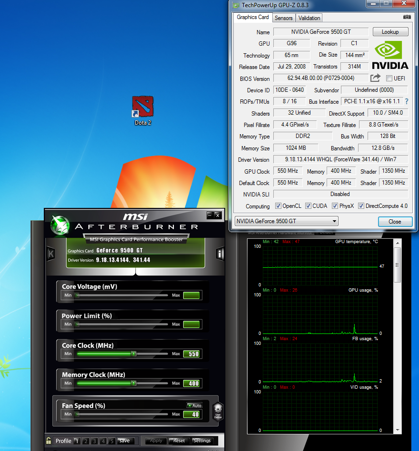The height and width of the screenshot is (451, 419).
Task: Click the GPU temperature graph
Action: coord(320,265)
